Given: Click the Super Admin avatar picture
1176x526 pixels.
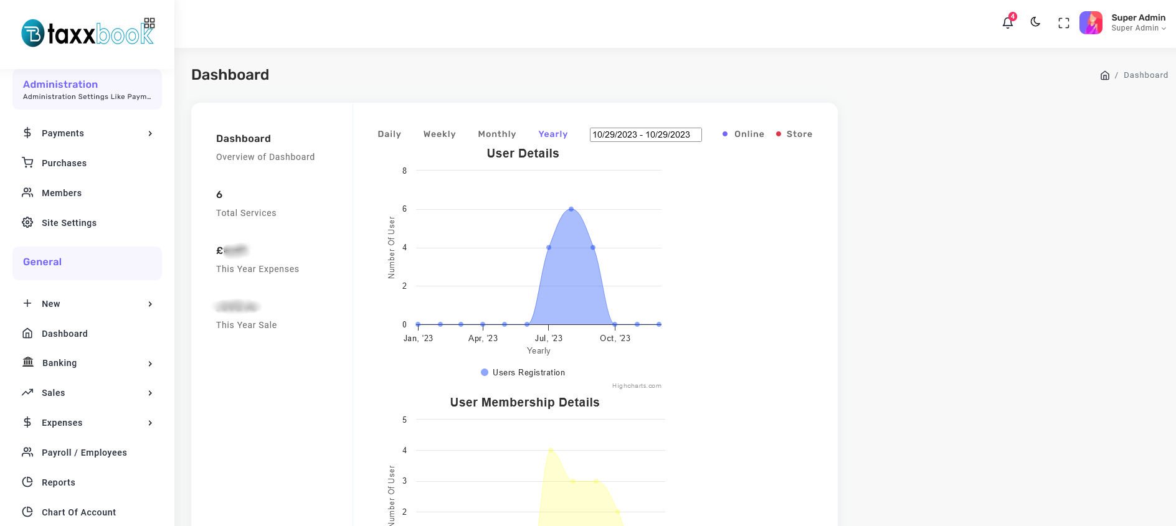Looking at the screenshot, I should click(x=1091, y=23).
